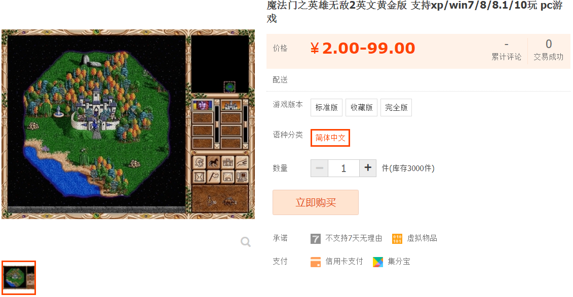Click the credit card payment icon
The image size is (573, 297).
point(315,262)
